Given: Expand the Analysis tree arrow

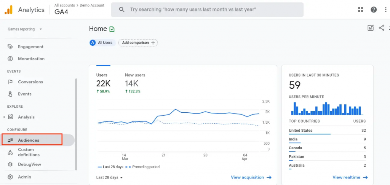Looking at the screenshot, I should [x=4, y=117].
